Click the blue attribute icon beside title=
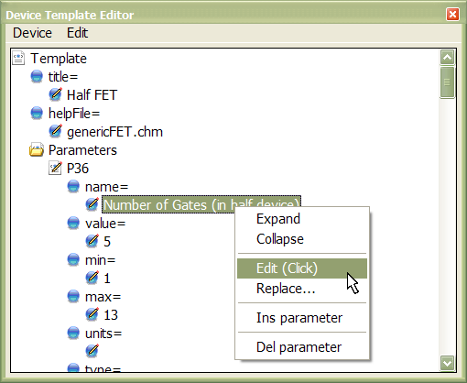Image resolution: width=467 pixels, height=383 pixels. coord(37,76)
